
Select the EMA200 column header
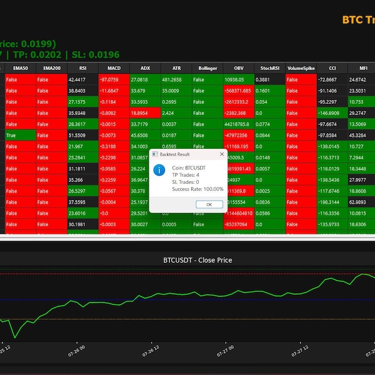(52, 68)
